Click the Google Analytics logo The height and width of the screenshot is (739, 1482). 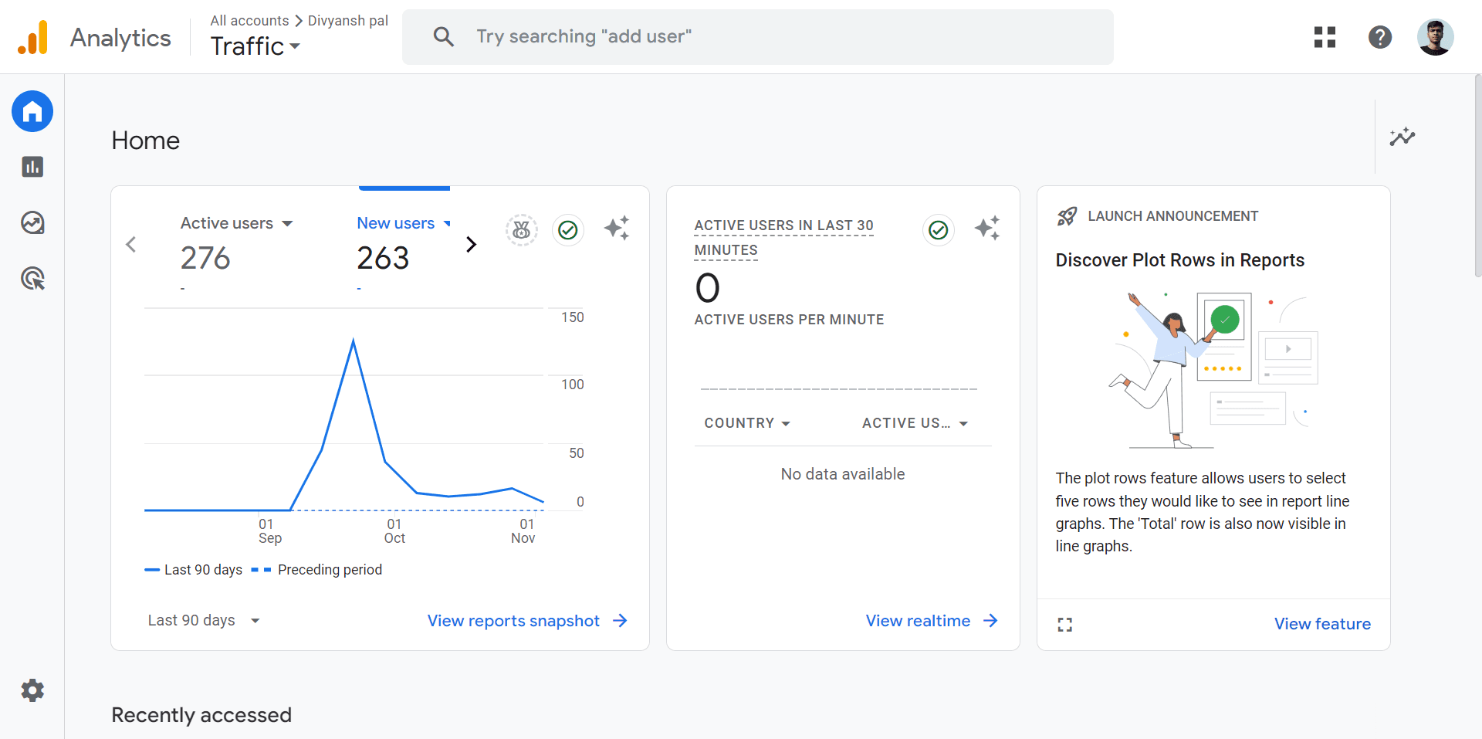coord(32,36)
